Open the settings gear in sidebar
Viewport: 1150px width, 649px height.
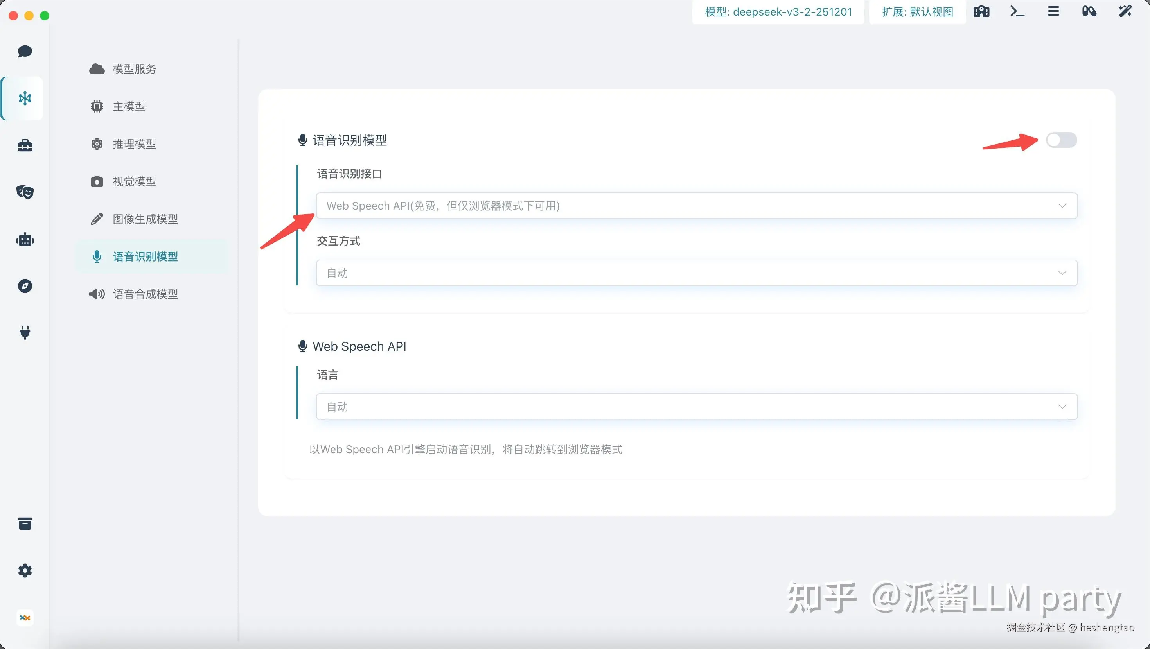tap(25, 570)
